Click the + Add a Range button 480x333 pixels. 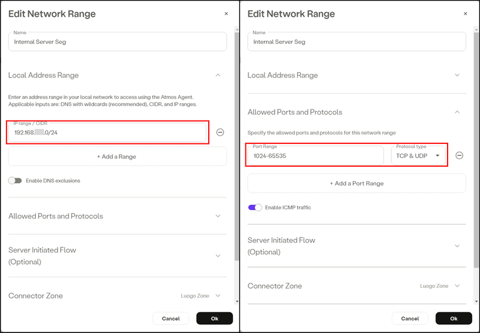[117, 157]
